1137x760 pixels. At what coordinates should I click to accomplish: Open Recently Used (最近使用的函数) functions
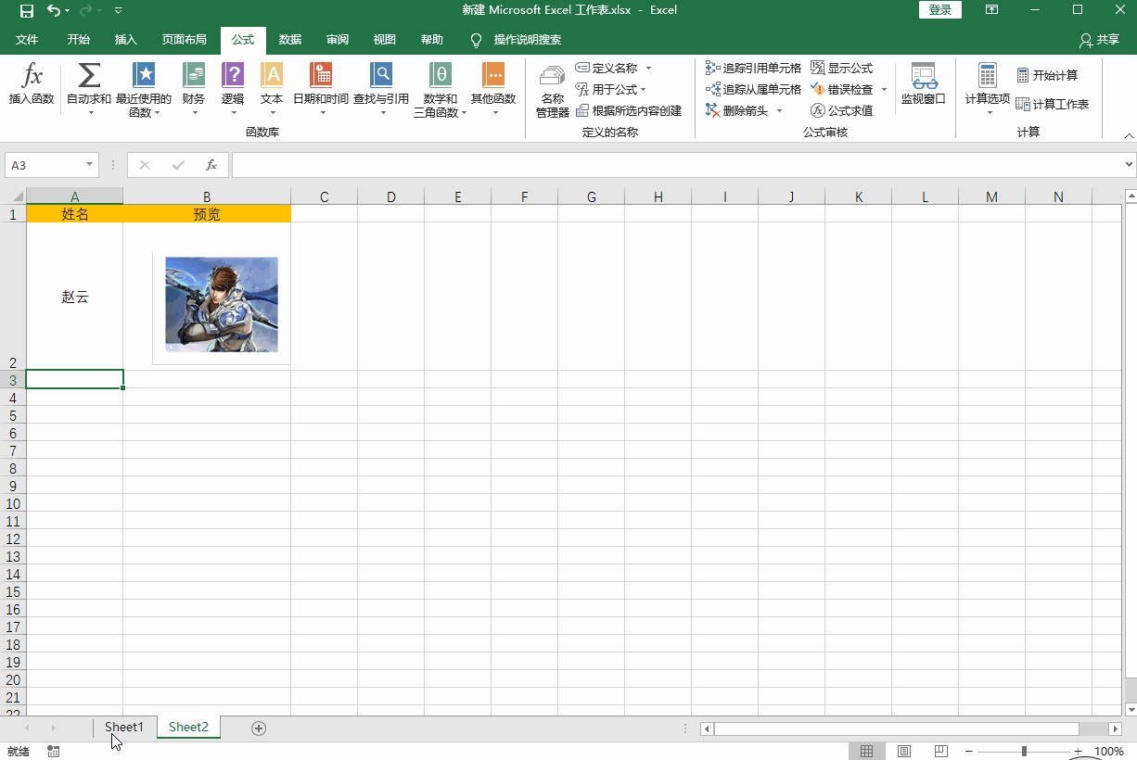pyautogui.click(x=144, y=90)
